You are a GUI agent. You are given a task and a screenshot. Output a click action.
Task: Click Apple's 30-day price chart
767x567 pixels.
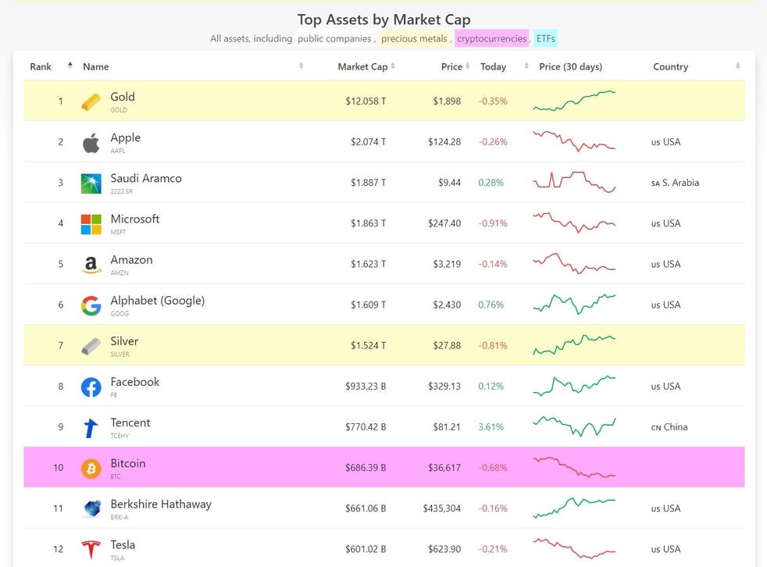(x=574, y=141)
